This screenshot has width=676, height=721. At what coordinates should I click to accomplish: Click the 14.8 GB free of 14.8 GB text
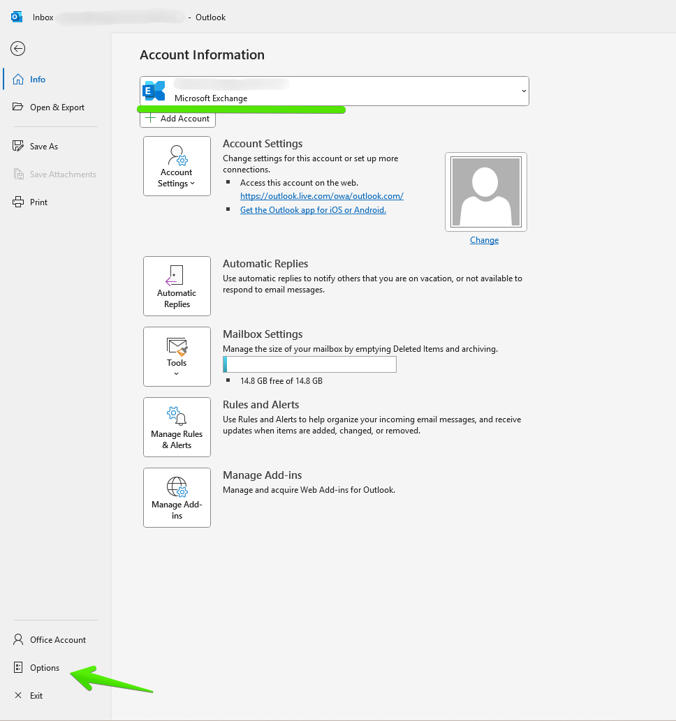pyautogui.click(x=281, y=380)
